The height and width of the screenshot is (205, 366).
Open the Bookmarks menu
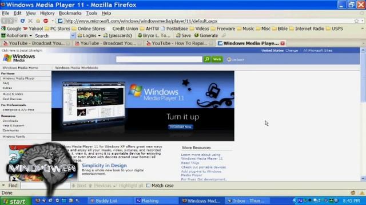[x=70, y=13]
